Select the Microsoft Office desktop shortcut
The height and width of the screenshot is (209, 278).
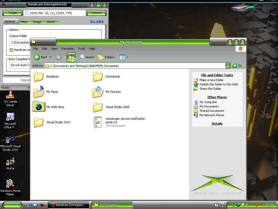[x=10, y=121]
